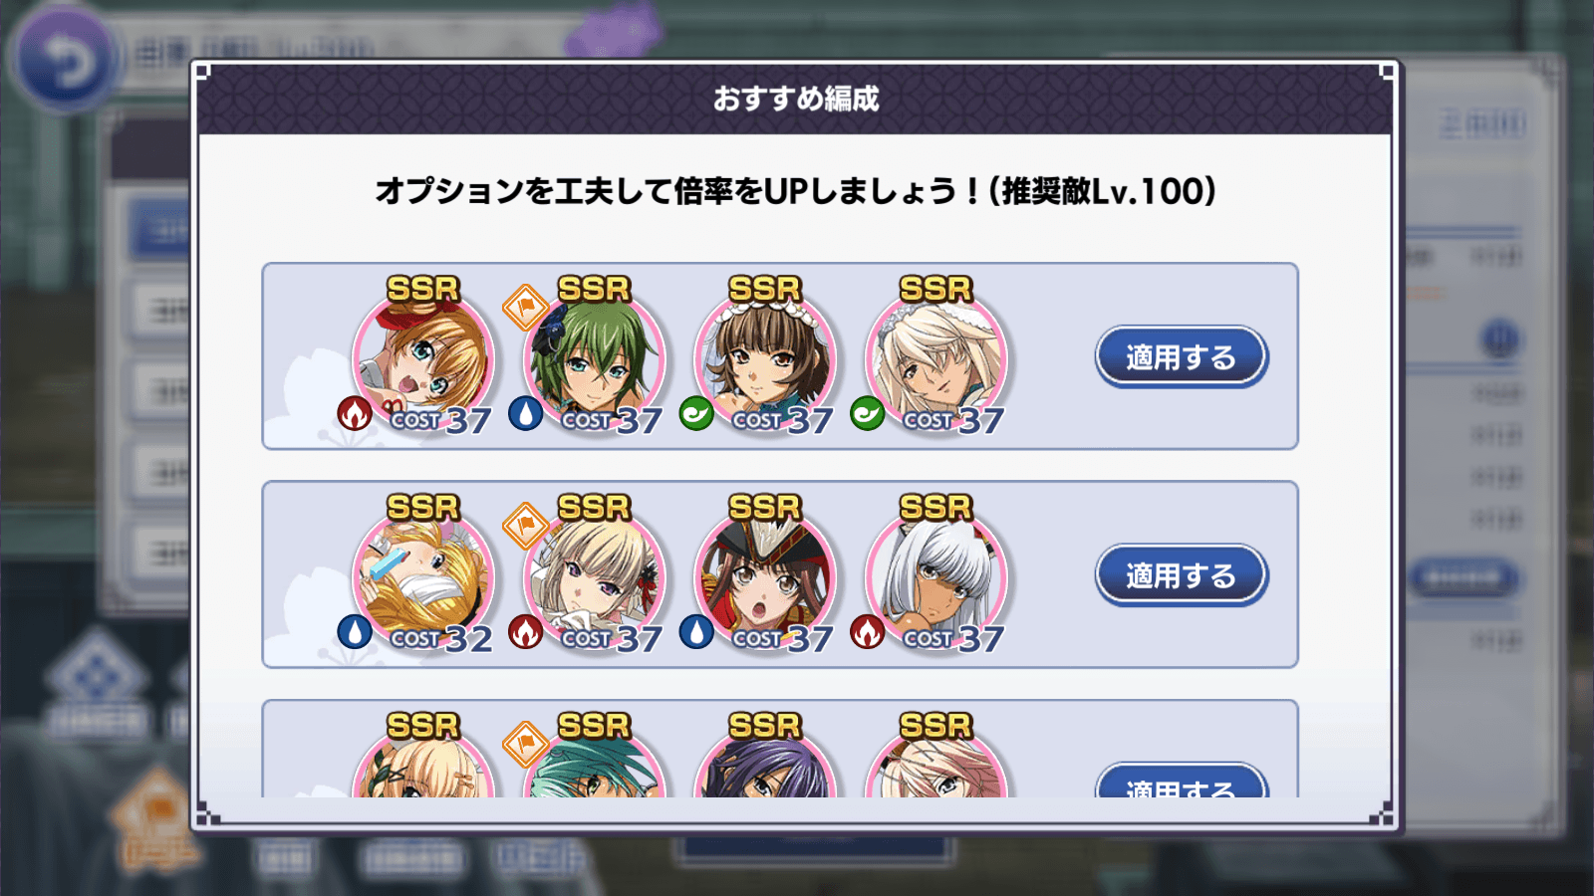Screen dimensions: 1594x896
Task: Click wind element icon beside brown-haired maid
Action: [x=696, y=412]
